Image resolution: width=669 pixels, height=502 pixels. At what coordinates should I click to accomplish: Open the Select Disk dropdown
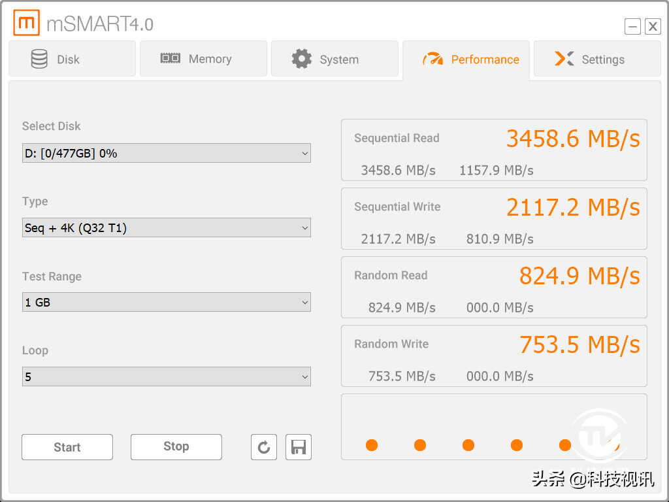coord(167,153)
